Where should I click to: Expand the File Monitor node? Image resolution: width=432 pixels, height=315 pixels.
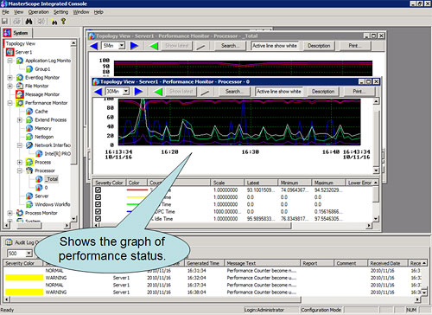10,86
